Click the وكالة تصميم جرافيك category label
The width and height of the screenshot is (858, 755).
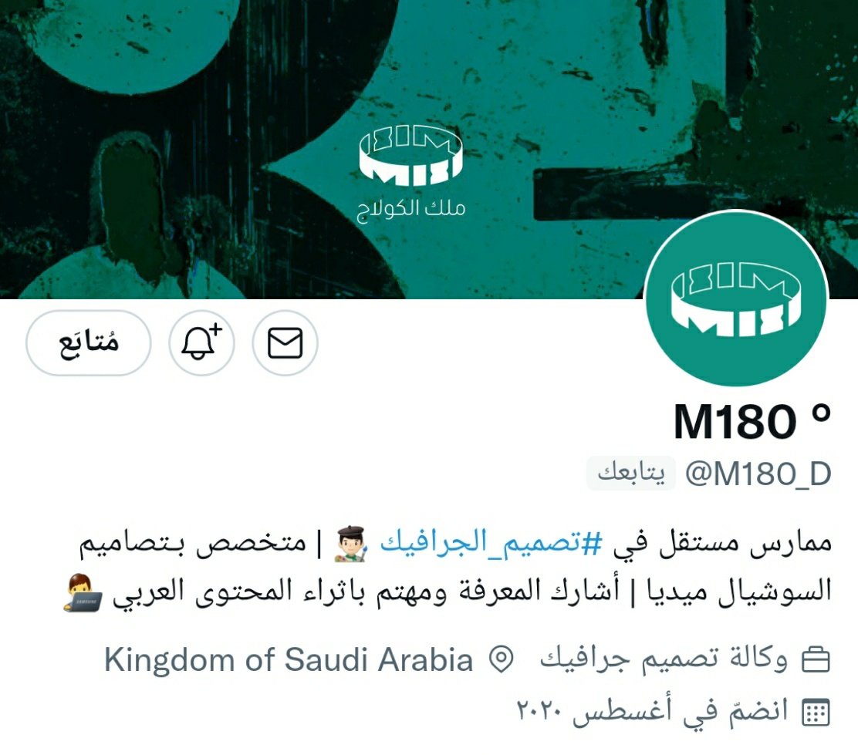click(x=664, y=659)
